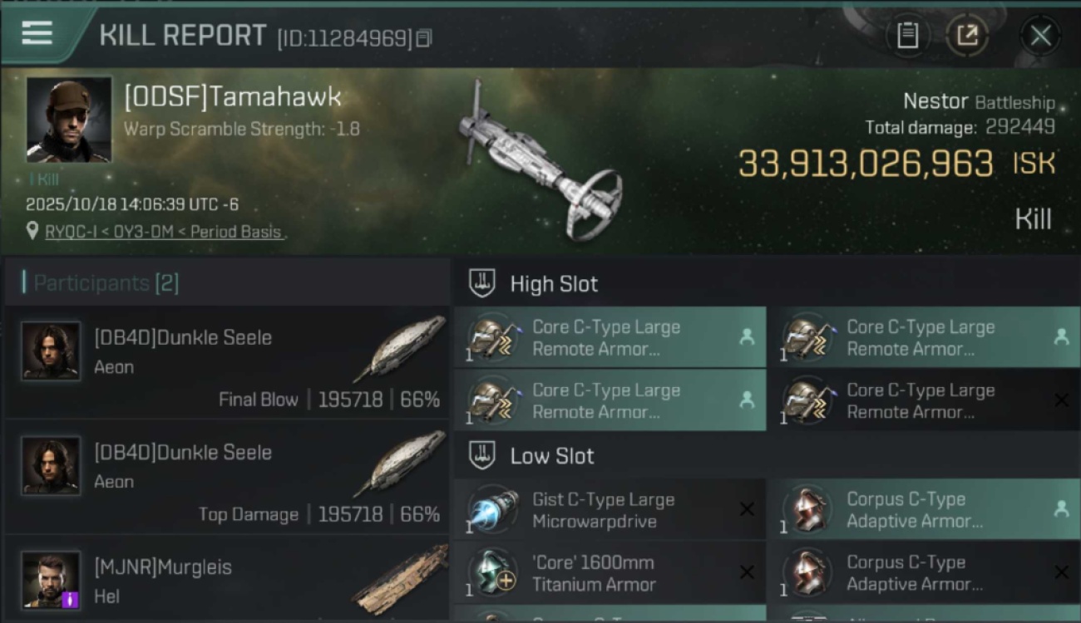Open the clipboard notes icon
1081x623 pixels.
[x=907, y=36]
